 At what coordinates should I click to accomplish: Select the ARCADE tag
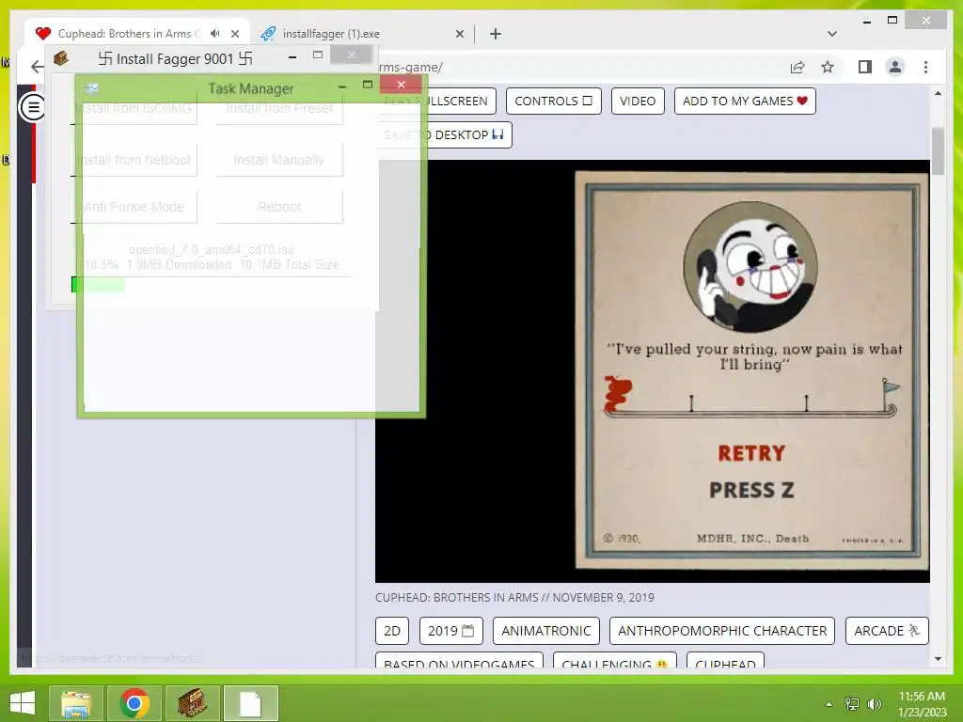pos(887,631)
